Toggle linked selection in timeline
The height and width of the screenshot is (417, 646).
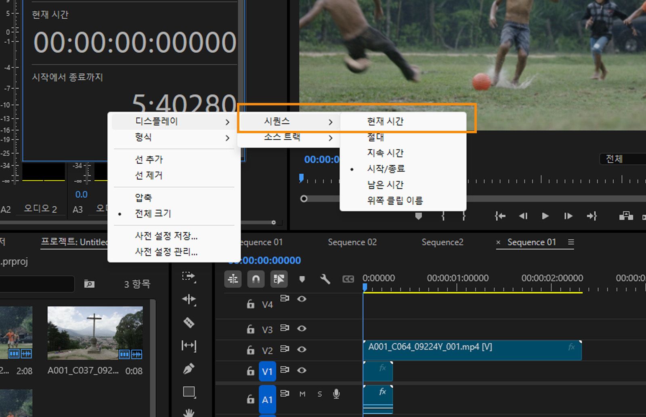(x=279, y=279)
